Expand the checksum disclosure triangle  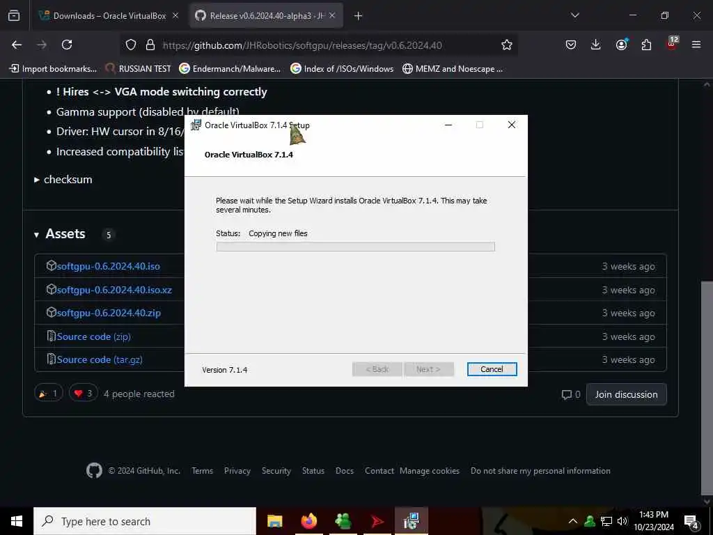coord(37,180)
